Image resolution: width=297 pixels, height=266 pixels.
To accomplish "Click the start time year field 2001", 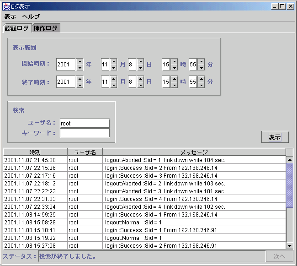I will coord(66,65).
